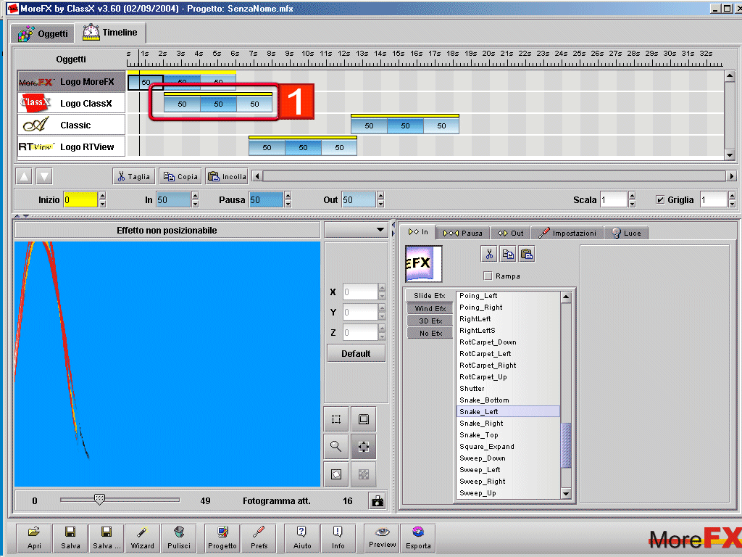Select the Wind Efx category toggle
Image resolution: width=742 pixels, height=557 pixels.
[x=430, y=308]
